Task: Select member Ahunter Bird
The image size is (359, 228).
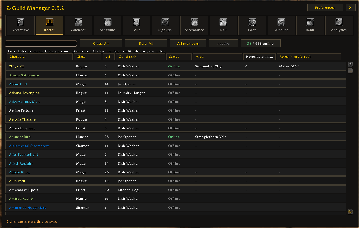Action: [176, 137]
